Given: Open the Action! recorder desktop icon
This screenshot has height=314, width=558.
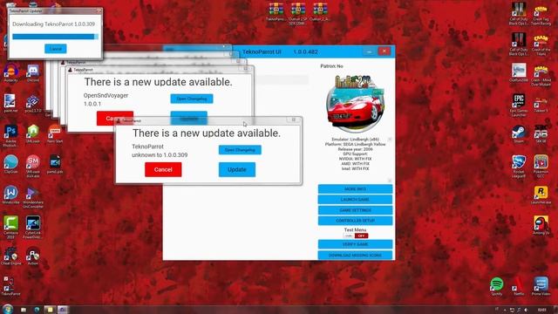Looking at the screenshot, I should [33, 256].
